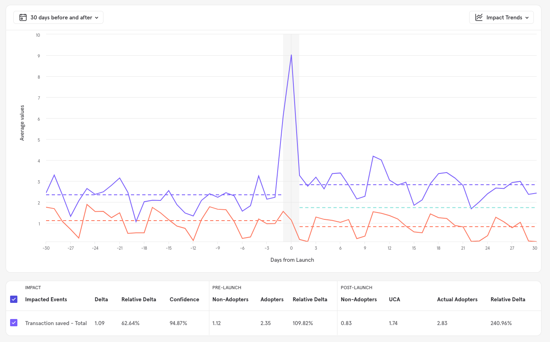550x342 pixels.
Task: Click the Confidence column header
Action: coord(184,299)
